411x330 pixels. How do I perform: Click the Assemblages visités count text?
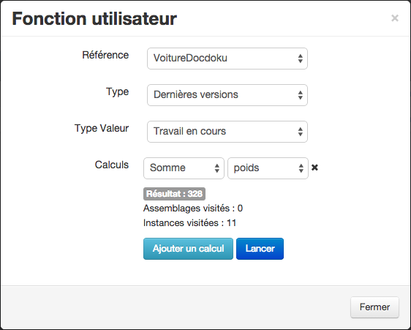pos(193,209)
